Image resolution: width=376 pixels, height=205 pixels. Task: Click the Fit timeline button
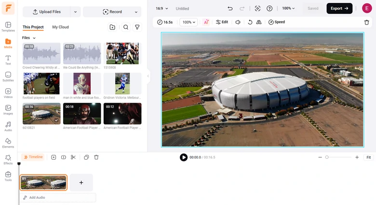(x=369, y=157)
